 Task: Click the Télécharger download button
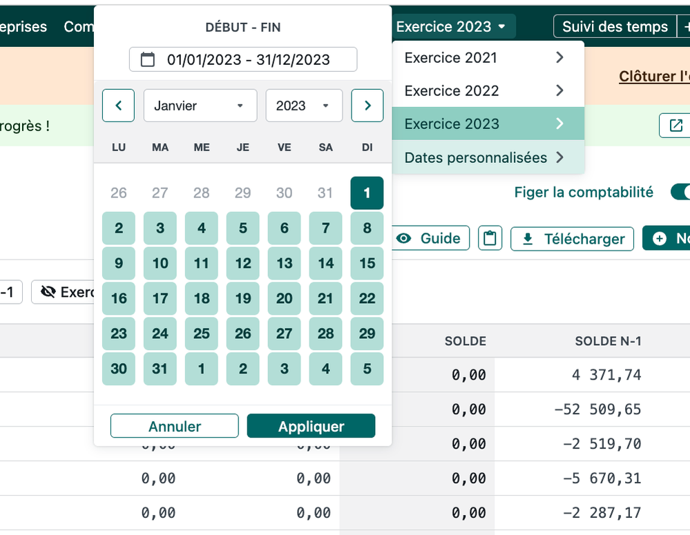point(572,239)
